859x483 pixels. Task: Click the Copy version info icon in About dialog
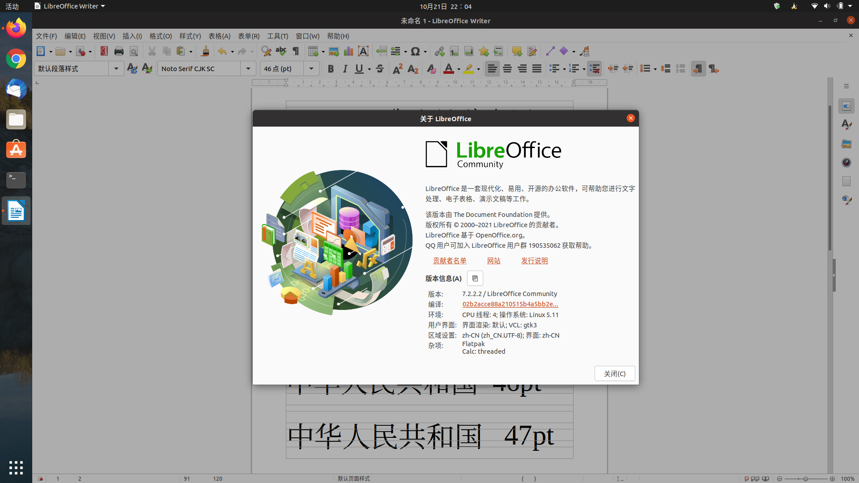point(475,278)
